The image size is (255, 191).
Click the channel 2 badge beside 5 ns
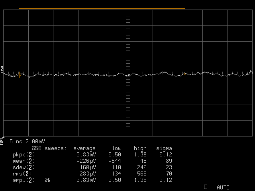point(2,142)
